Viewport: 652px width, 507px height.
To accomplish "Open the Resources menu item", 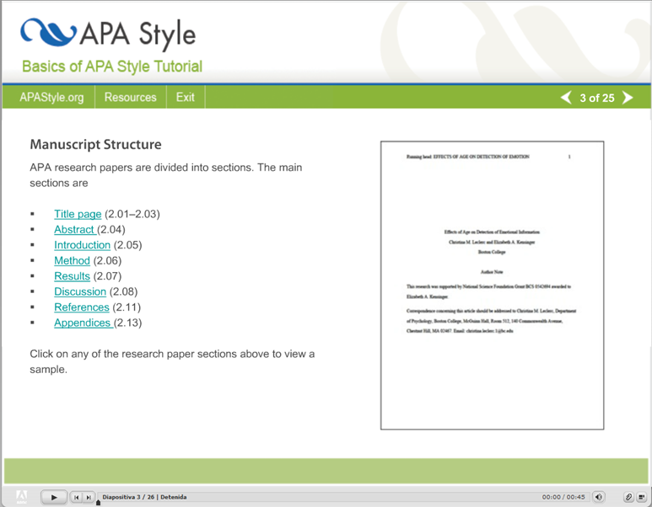I will pyautogui.click(x=130, y=97).
